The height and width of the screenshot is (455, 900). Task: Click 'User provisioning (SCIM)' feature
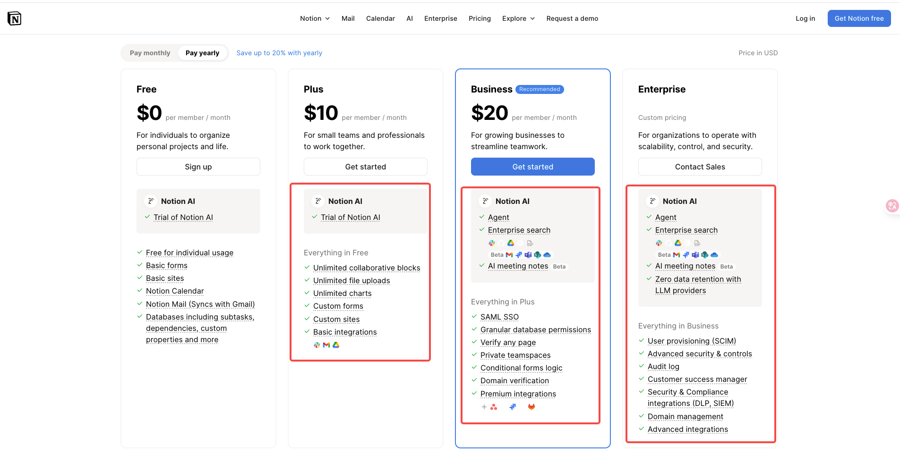coord(692,341)
